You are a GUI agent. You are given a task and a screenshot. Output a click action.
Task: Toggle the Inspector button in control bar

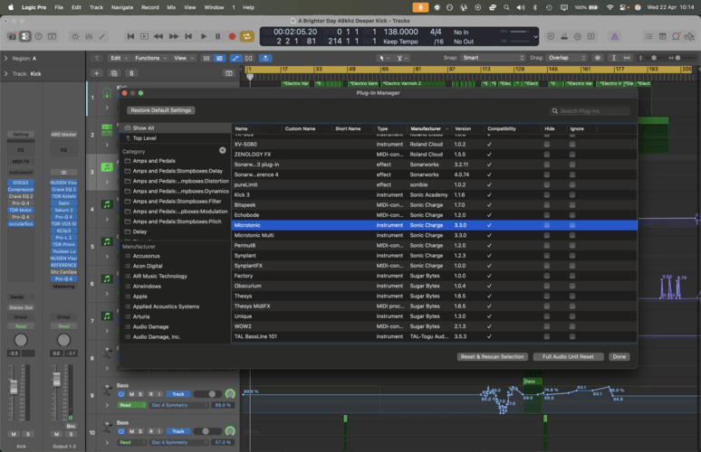(x=25, y=36)
